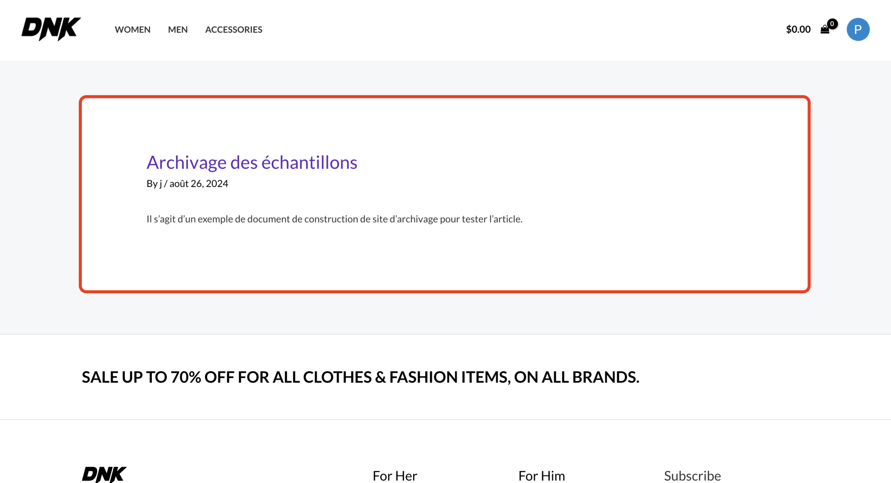Open the shopping cart bag icon
The height and width of the screenshot is (483, 891).
pyautogui.click(x=824, y=30)
